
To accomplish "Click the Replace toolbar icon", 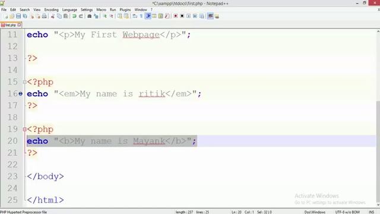I will point(96,16).
